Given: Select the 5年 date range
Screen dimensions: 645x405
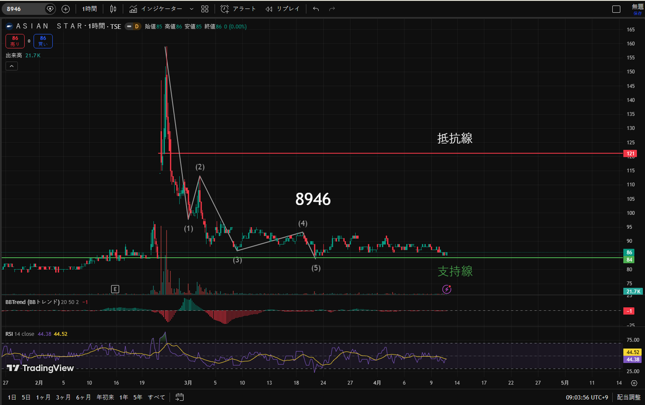Looking at the screenshot, I should [138, 397].
